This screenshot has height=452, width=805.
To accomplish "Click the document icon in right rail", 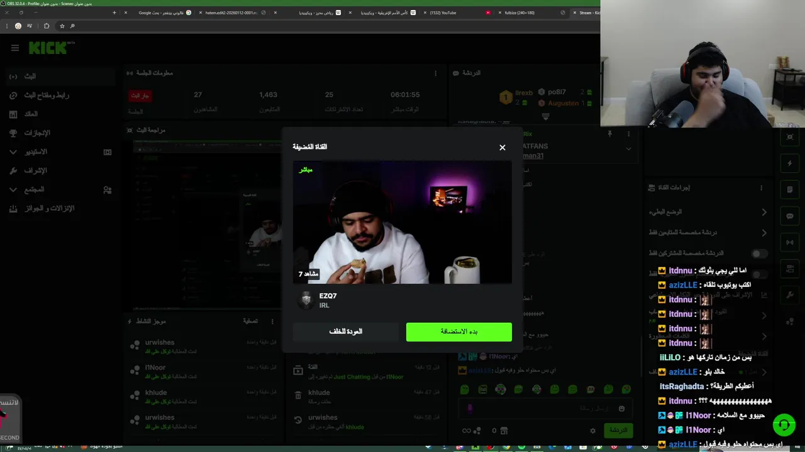I will pyautogui.click(x=790, y=190).
